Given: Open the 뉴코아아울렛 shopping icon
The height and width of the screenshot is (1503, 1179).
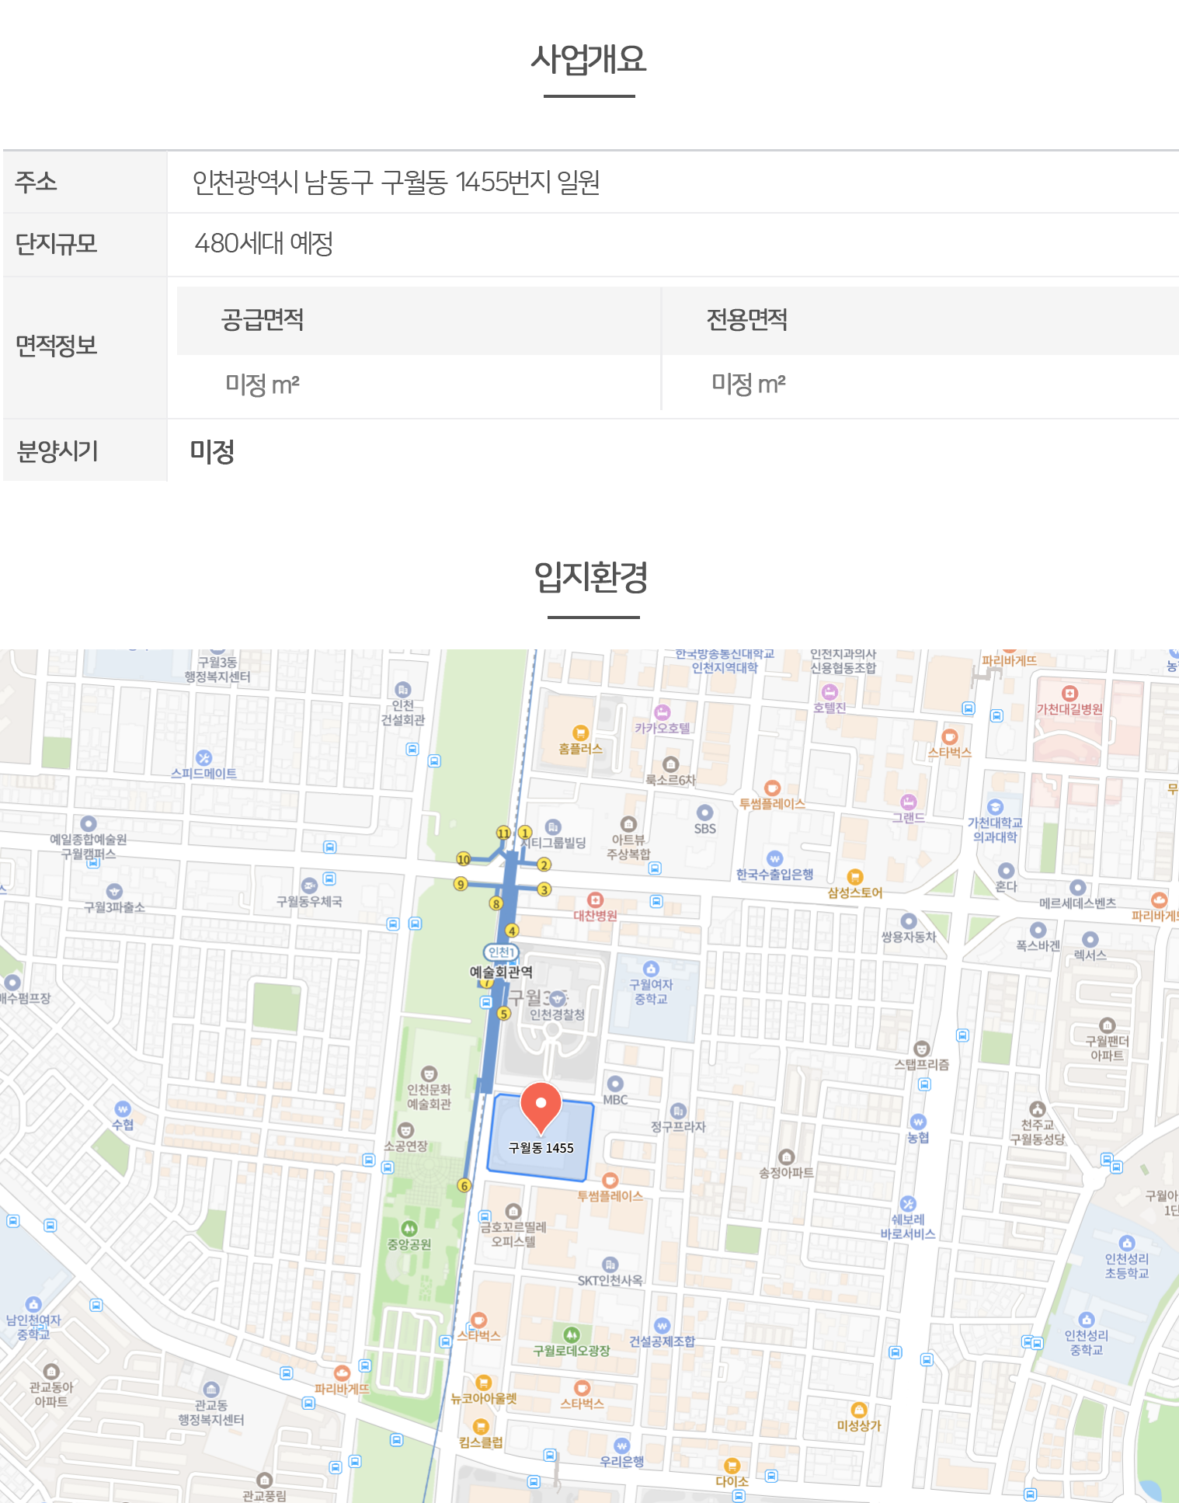Looking at the screenshot, I should (x=483, y=1383).
